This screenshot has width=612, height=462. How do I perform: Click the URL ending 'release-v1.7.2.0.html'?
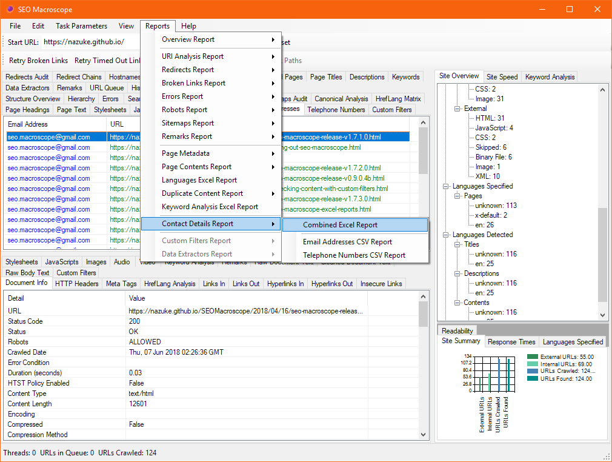pyautogui.click(x=332, y=168)
